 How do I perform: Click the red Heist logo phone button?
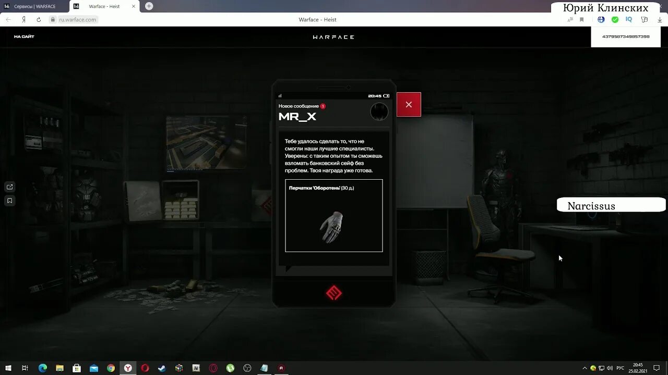334,293
